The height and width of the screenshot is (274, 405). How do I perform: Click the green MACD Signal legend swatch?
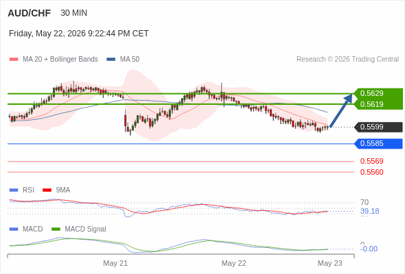[56, 229]
